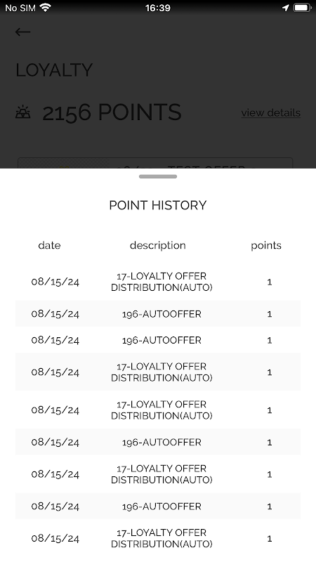Tap the location arrow status icon
The height and width of the screenshot is (562, 316).
click(x=286, y=8)
